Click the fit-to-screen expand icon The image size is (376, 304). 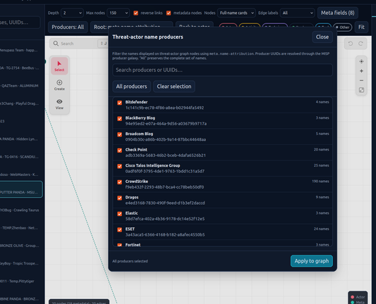361,90
